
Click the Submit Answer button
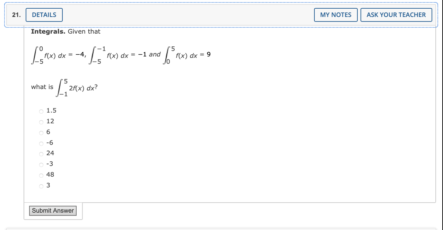(x=53, y=211)
